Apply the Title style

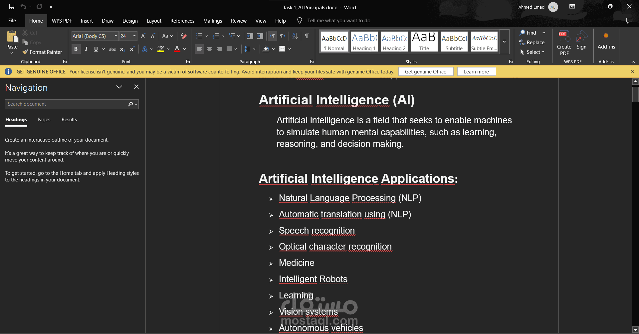424,42
